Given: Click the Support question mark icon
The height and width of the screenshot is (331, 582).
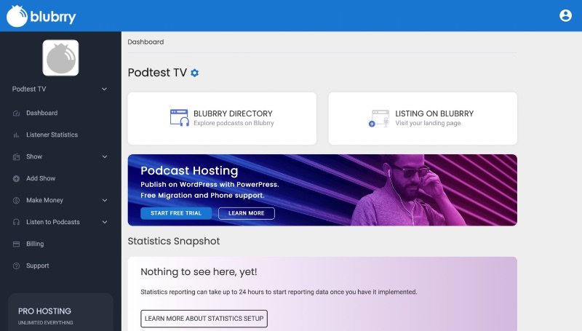Looking at the screenshot, I should [x=16, y=266].
